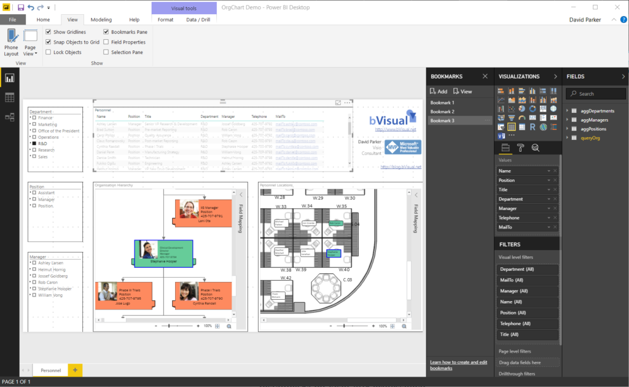Open the Data view from the left sidebar
The width and height of the screenshot is (629, 387).
tap(9, 97)
